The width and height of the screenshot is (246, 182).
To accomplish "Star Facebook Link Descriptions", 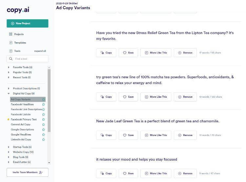I will tap(44, 109).
